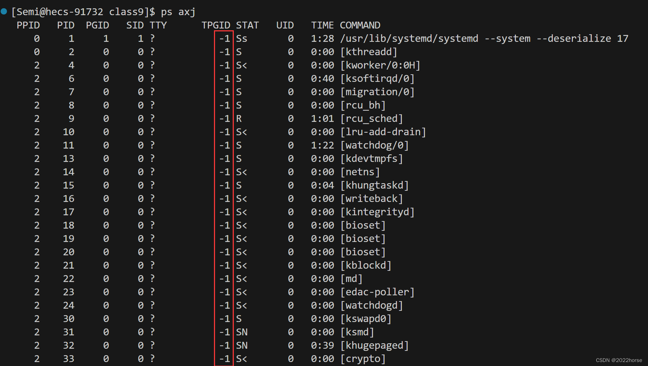Click the blue terminal prompt status dot
Screen dimensions: 648x366
coord(4,12)
